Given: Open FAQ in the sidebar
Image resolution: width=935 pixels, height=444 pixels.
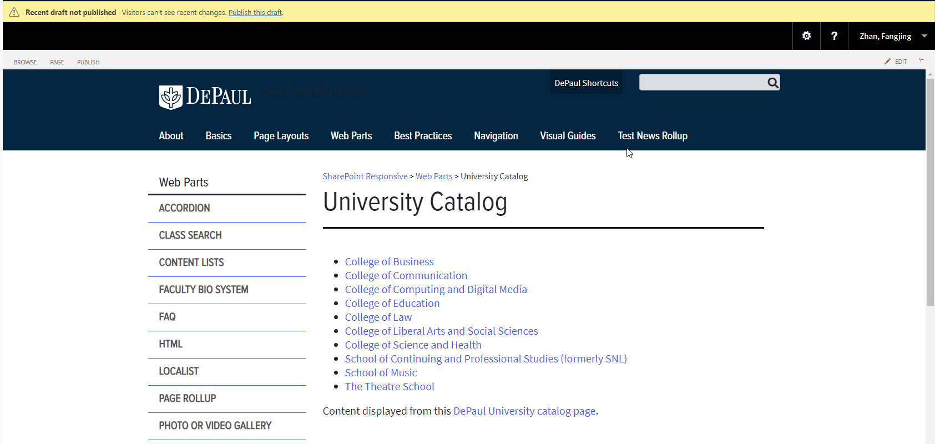Looking at the screenshot, I should point(227,317).
